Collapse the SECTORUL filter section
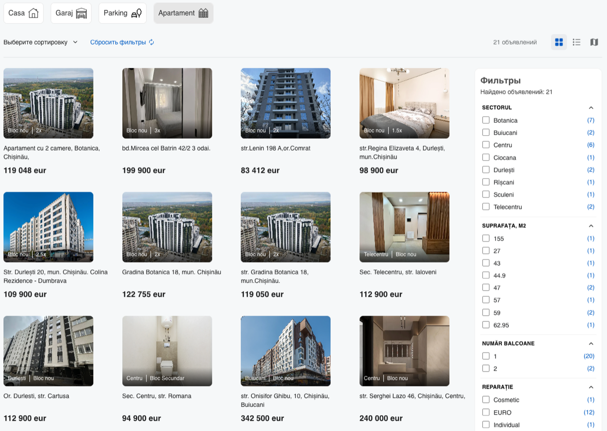 coord(591,108)
